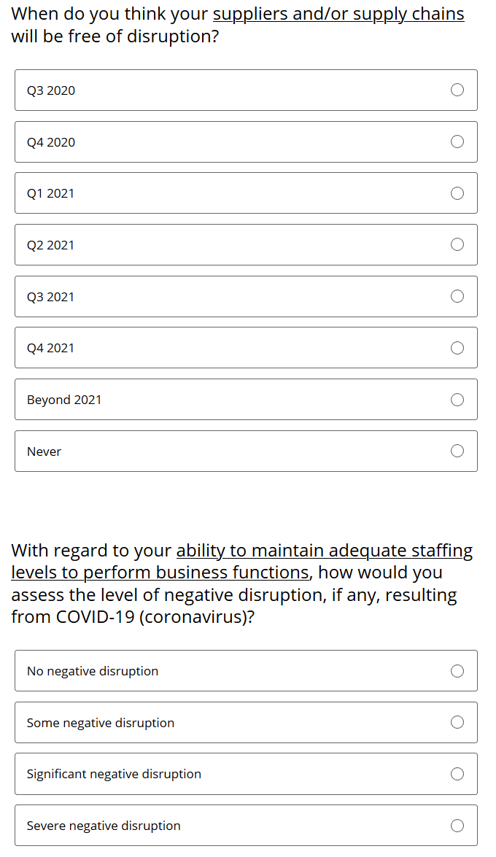Click the Q1 2021 option label

50,193
